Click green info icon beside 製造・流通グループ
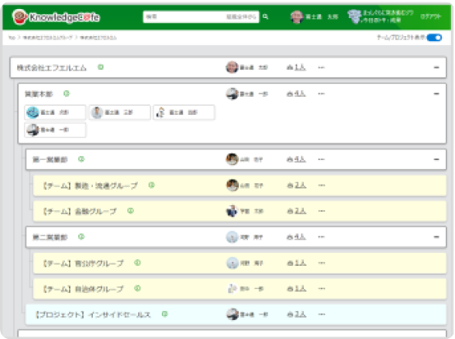Viewport: 455px width, 339px height. tap(151, 185)
